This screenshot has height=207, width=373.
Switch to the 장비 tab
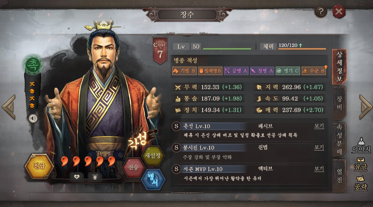point(339,103)
